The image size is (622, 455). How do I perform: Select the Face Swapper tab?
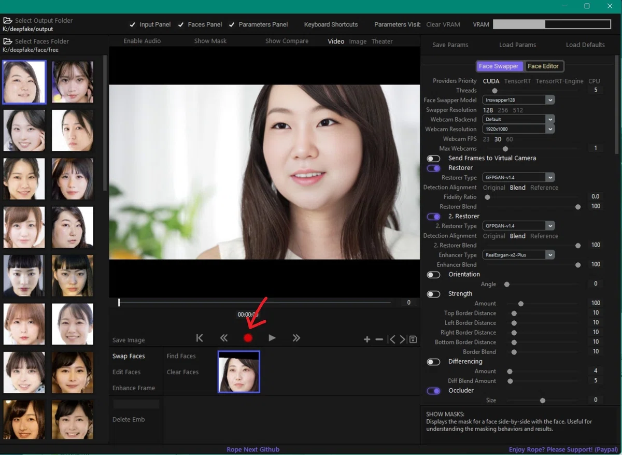tap(499, 66)
